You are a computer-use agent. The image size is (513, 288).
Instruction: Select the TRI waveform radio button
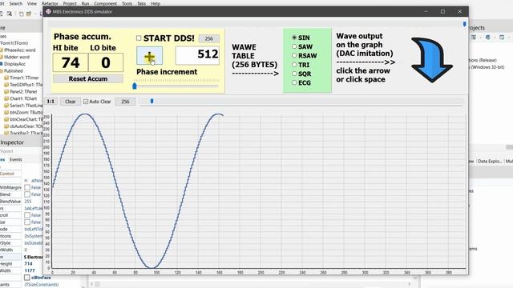click(294, 65)
